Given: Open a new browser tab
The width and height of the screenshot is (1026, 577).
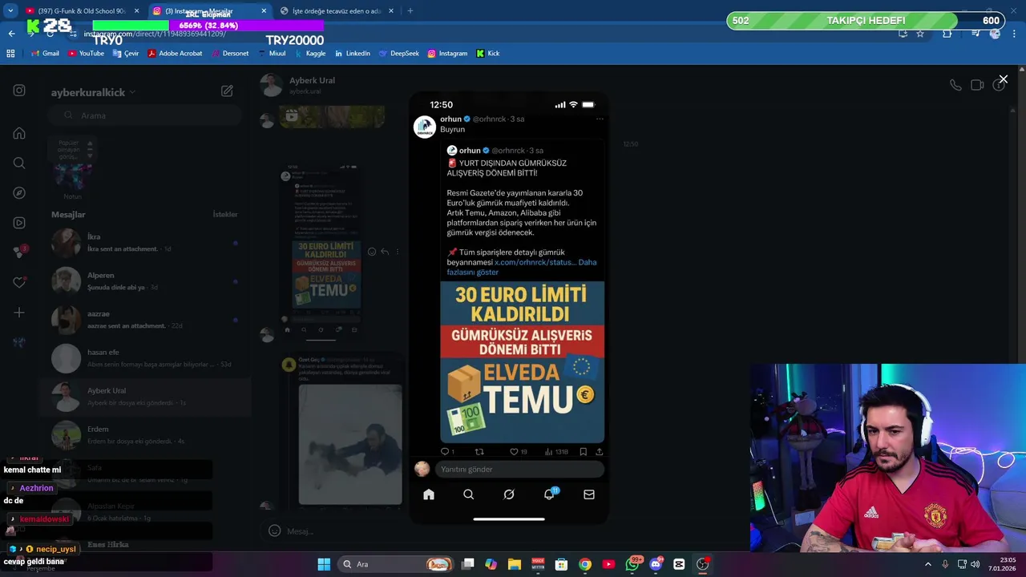Looking at the screenshot, I should coord(410,11).
